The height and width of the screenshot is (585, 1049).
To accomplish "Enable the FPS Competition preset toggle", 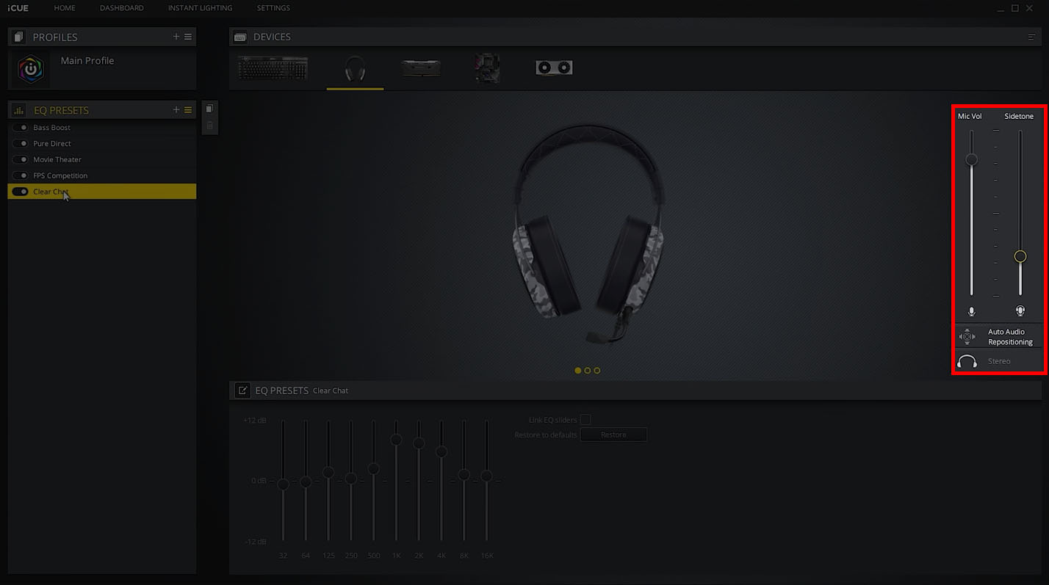I will click(x=20, y=175).
